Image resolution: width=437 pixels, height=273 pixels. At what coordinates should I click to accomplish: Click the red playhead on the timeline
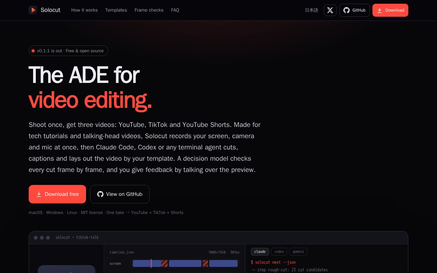(x=151, y=263)
